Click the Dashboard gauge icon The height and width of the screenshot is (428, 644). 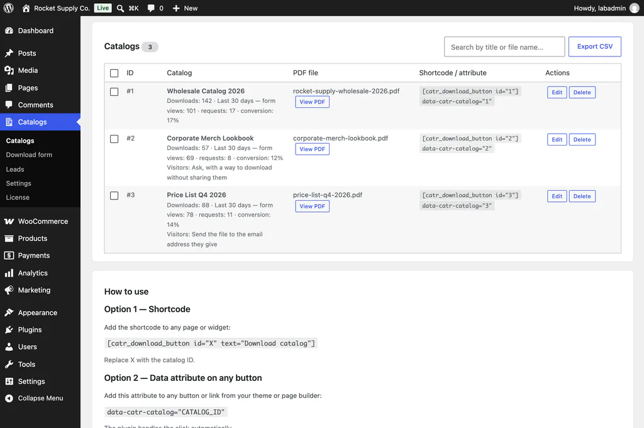click(9, 31)
